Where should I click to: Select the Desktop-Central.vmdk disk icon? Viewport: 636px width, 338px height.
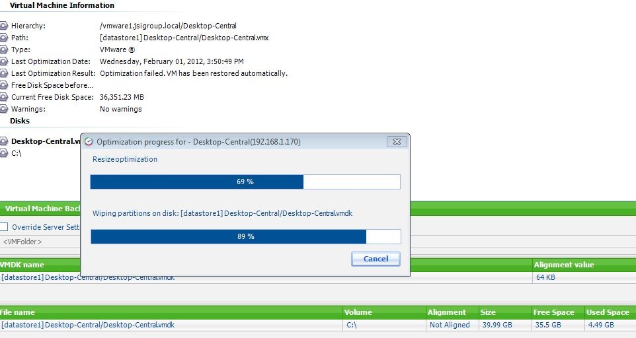(4, 141)
